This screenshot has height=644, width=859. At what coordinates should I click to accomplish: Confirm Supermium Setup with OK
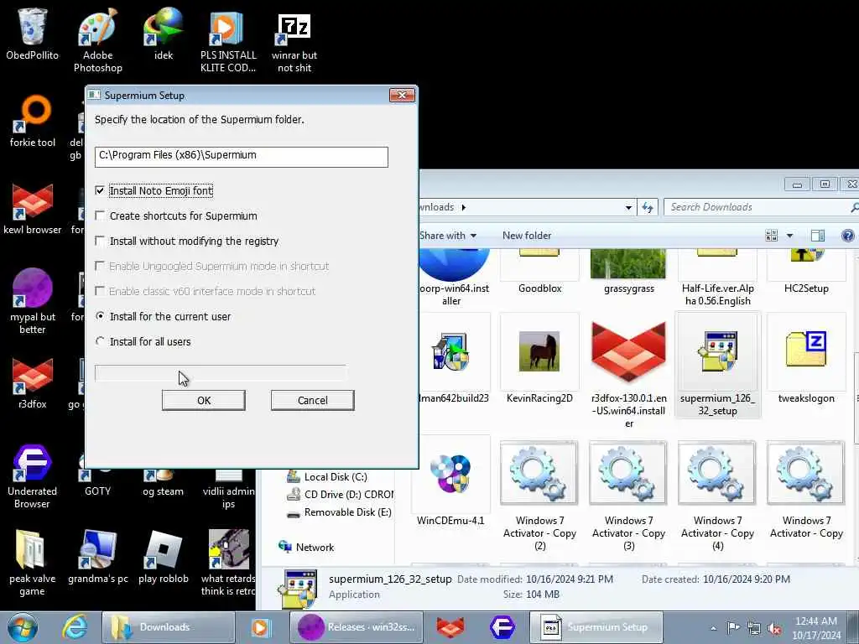coord(204,400)
